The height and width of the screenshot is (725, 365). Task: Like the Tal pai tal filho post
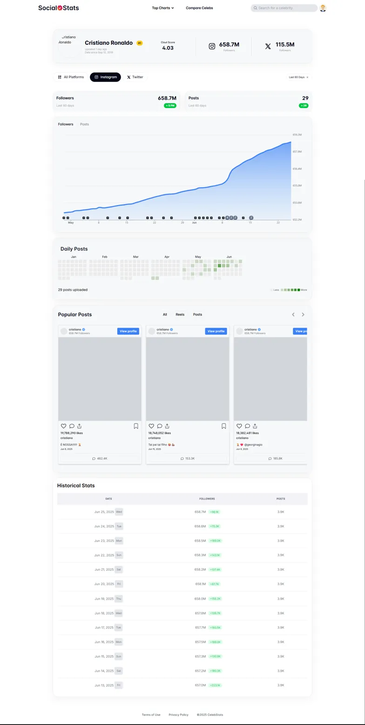coord(151,426)
